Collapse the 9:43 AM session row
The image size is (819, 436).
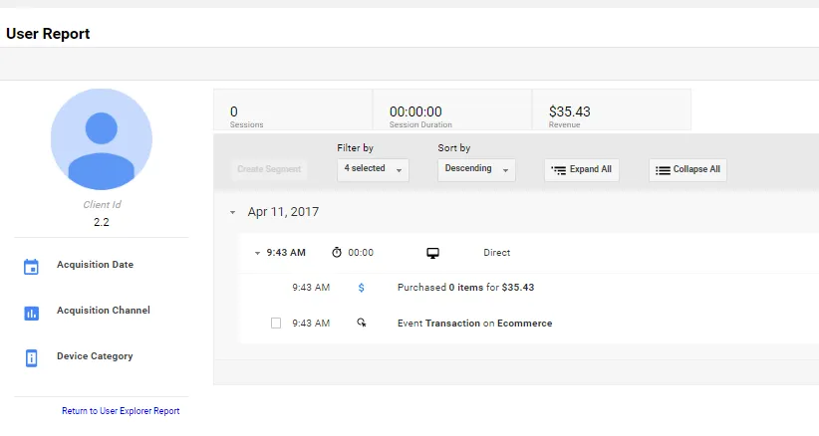click(x=257, y=253)
